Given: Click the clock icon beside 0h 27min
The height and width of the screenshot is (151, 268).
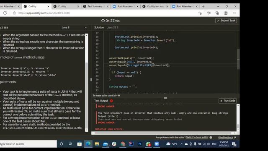Looking at the screenshot, I should (x=103, y=21).
